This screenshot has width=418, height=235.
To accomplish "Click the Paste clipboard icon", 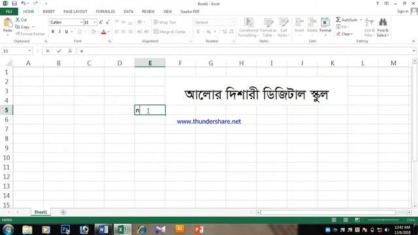I will (x=8, y=23).
